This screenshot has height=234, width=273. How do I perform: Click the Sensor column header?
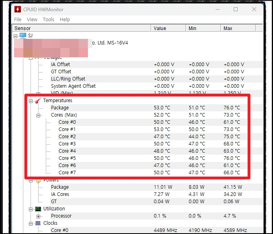(x=81, y=28)
